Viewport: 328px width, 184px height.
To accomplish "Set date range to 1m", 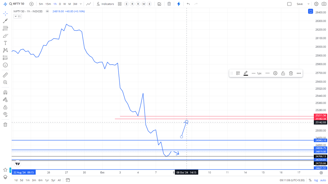I will click(x=28, y=180).
